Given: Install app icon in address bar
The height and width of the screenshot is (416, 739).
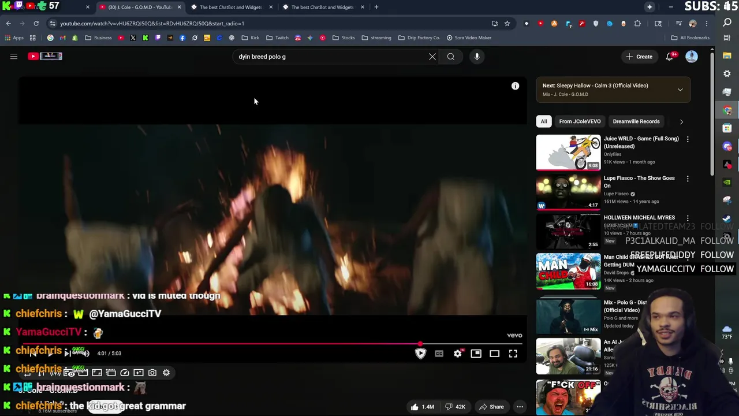Looking at the screenshot, I should (x=495, y=24).
